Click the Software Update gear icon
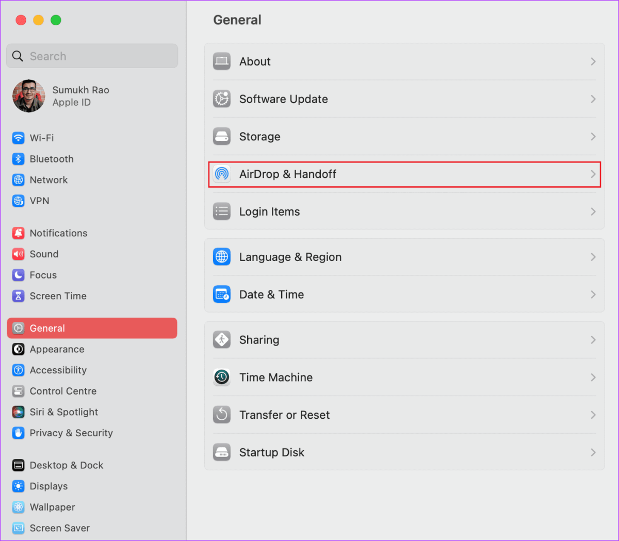The width and height of the screenshot is (619, 541). pyautogui.click(x=222, y=99)
